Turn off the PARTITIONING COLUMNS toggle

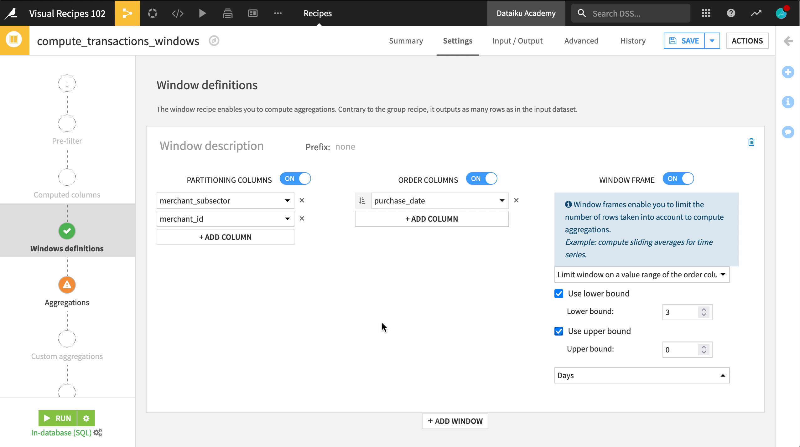coord(295,178)
